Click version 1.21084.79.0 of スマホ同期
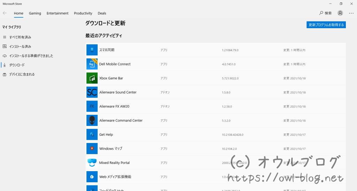The width and height of the screenshot is (357, 191). coord(230,50)
